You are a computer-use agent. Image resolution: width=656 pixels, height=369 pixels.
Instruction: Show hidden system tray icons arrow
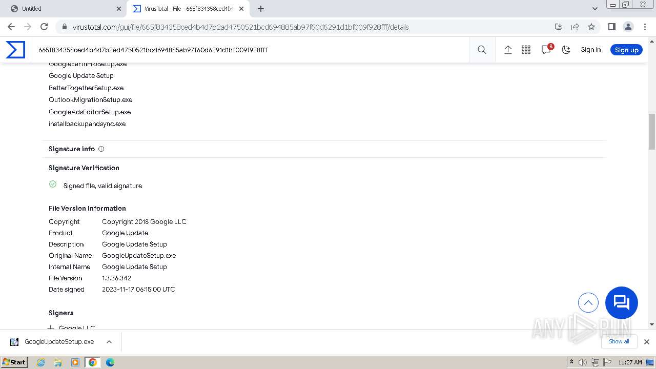coord(571,362)
